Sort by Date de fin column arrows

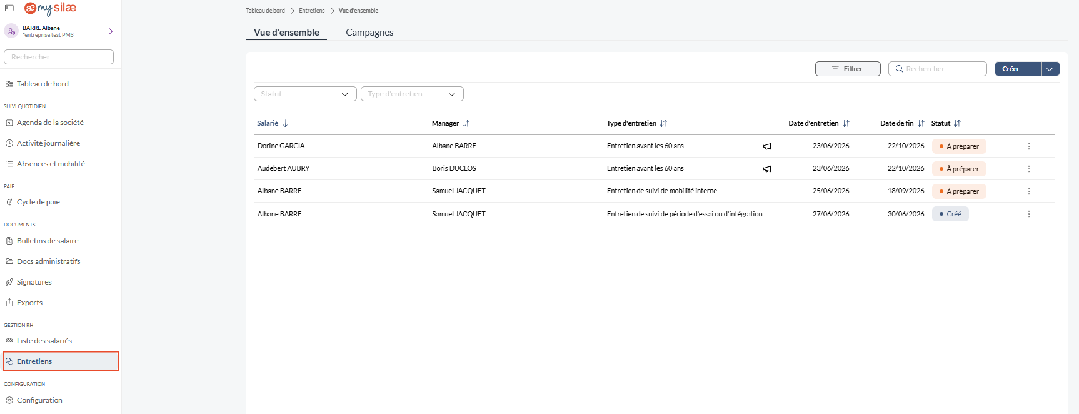coord(921,123)
